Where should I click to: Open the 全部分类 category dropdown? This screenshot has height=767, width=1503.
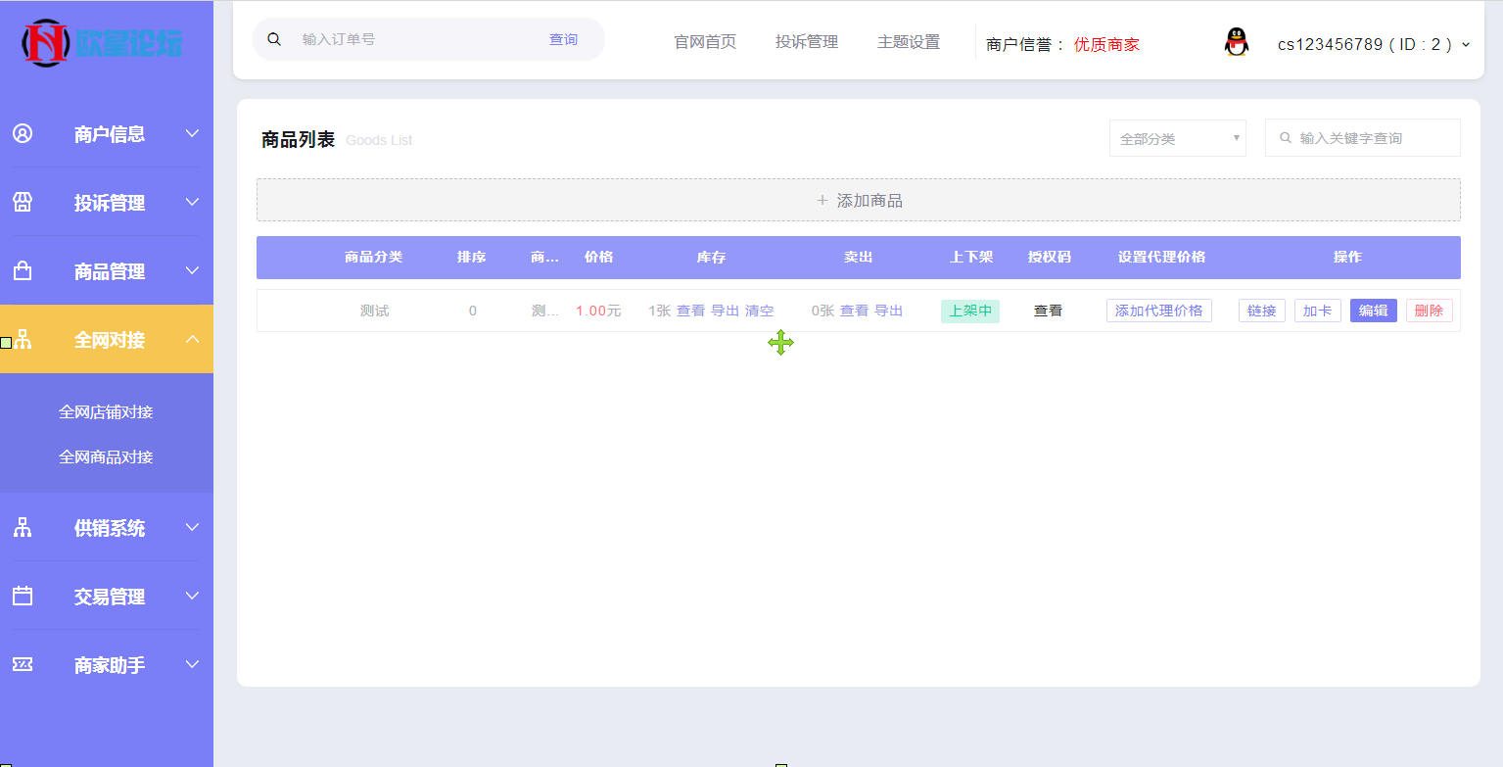pyautogui.click(x=1177, y=137)
